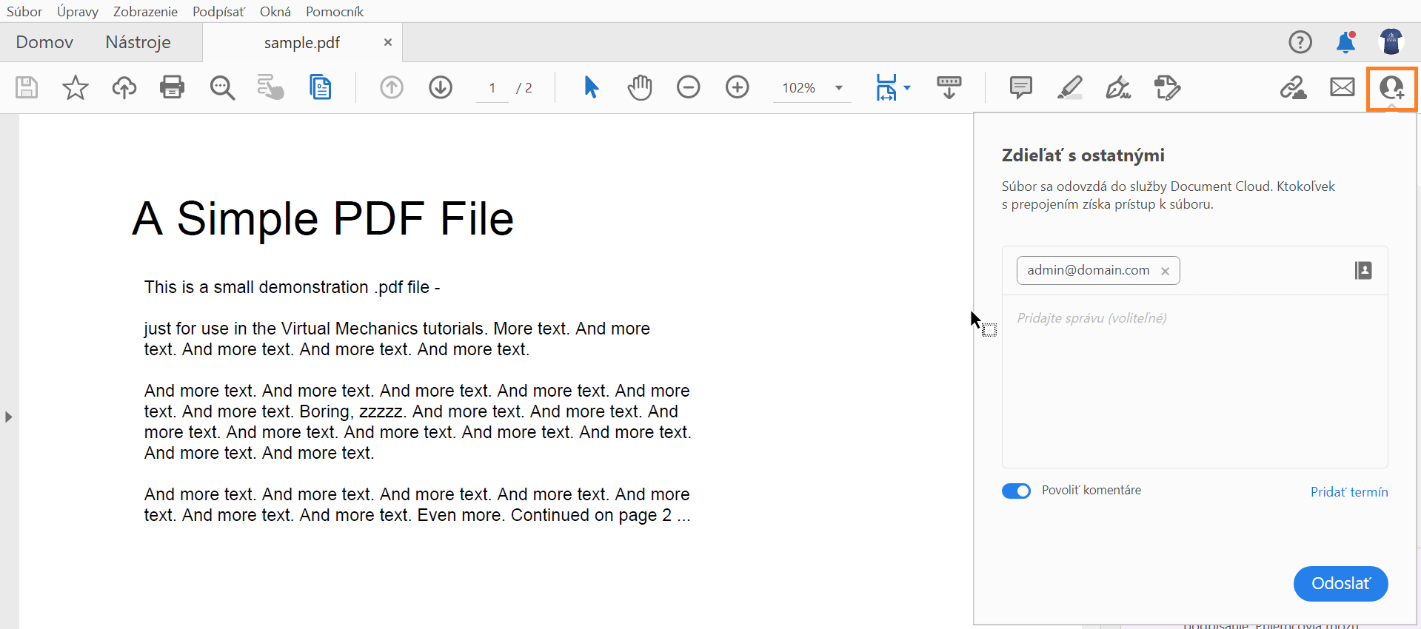Open the Podpísať menu
Image resolution: width=1421 pixels, height=629 pixels.
coord(218,11)
